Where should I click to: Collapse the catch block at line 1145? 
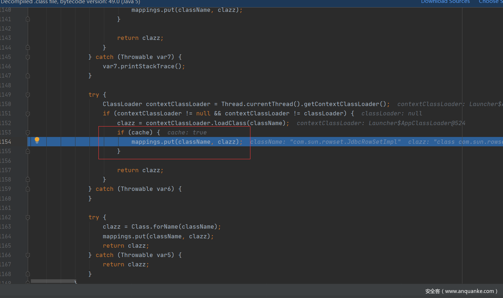(x=28, y=57)
